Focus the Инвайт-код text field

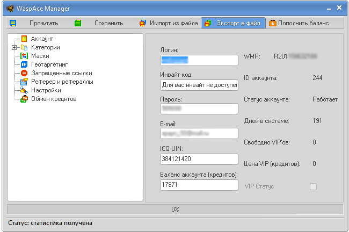click(199, 85)
